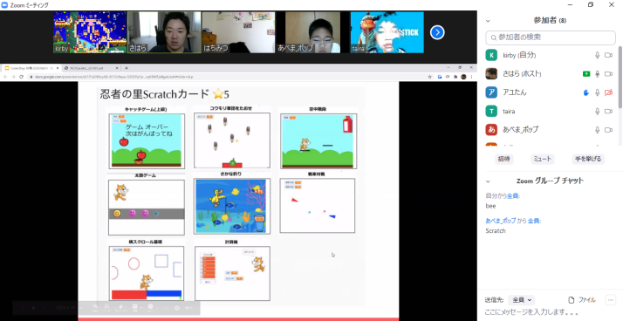Click kirby's microphone icon in participants
Viewport: 623px width, 321px height.
(x=597, y=55)
